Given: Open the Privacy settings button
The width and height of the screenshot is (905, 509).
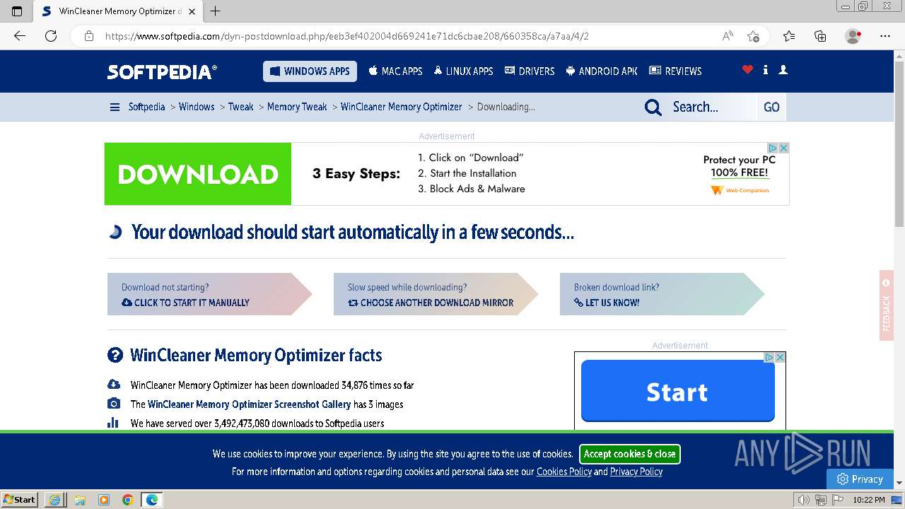Looking at the screenshot, I should pos(860,479).
